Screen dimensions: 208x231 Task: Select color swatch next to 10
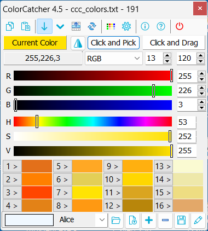coord(137,180)
